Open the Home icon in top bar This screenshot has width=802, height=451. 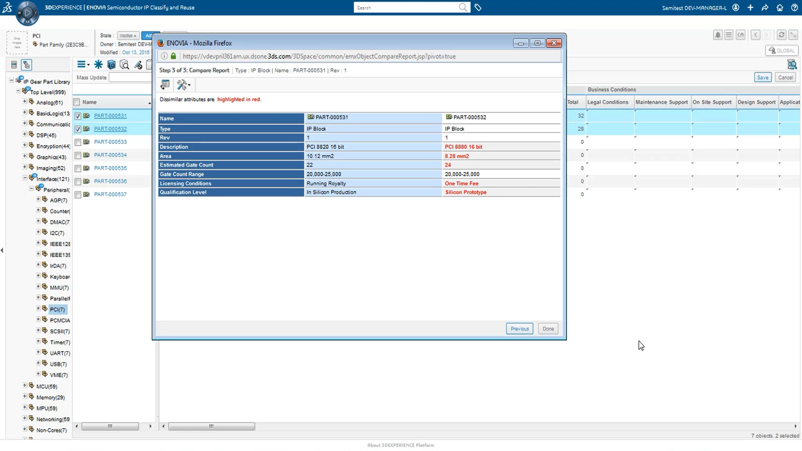coord(779,8)
